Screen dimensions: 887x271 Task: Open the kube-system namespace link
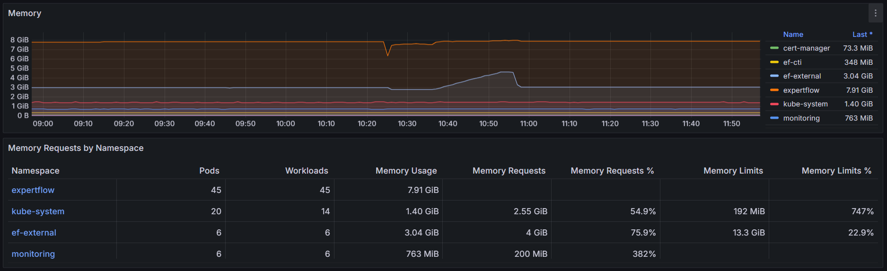pyautogui.click(x=38, y=211)
